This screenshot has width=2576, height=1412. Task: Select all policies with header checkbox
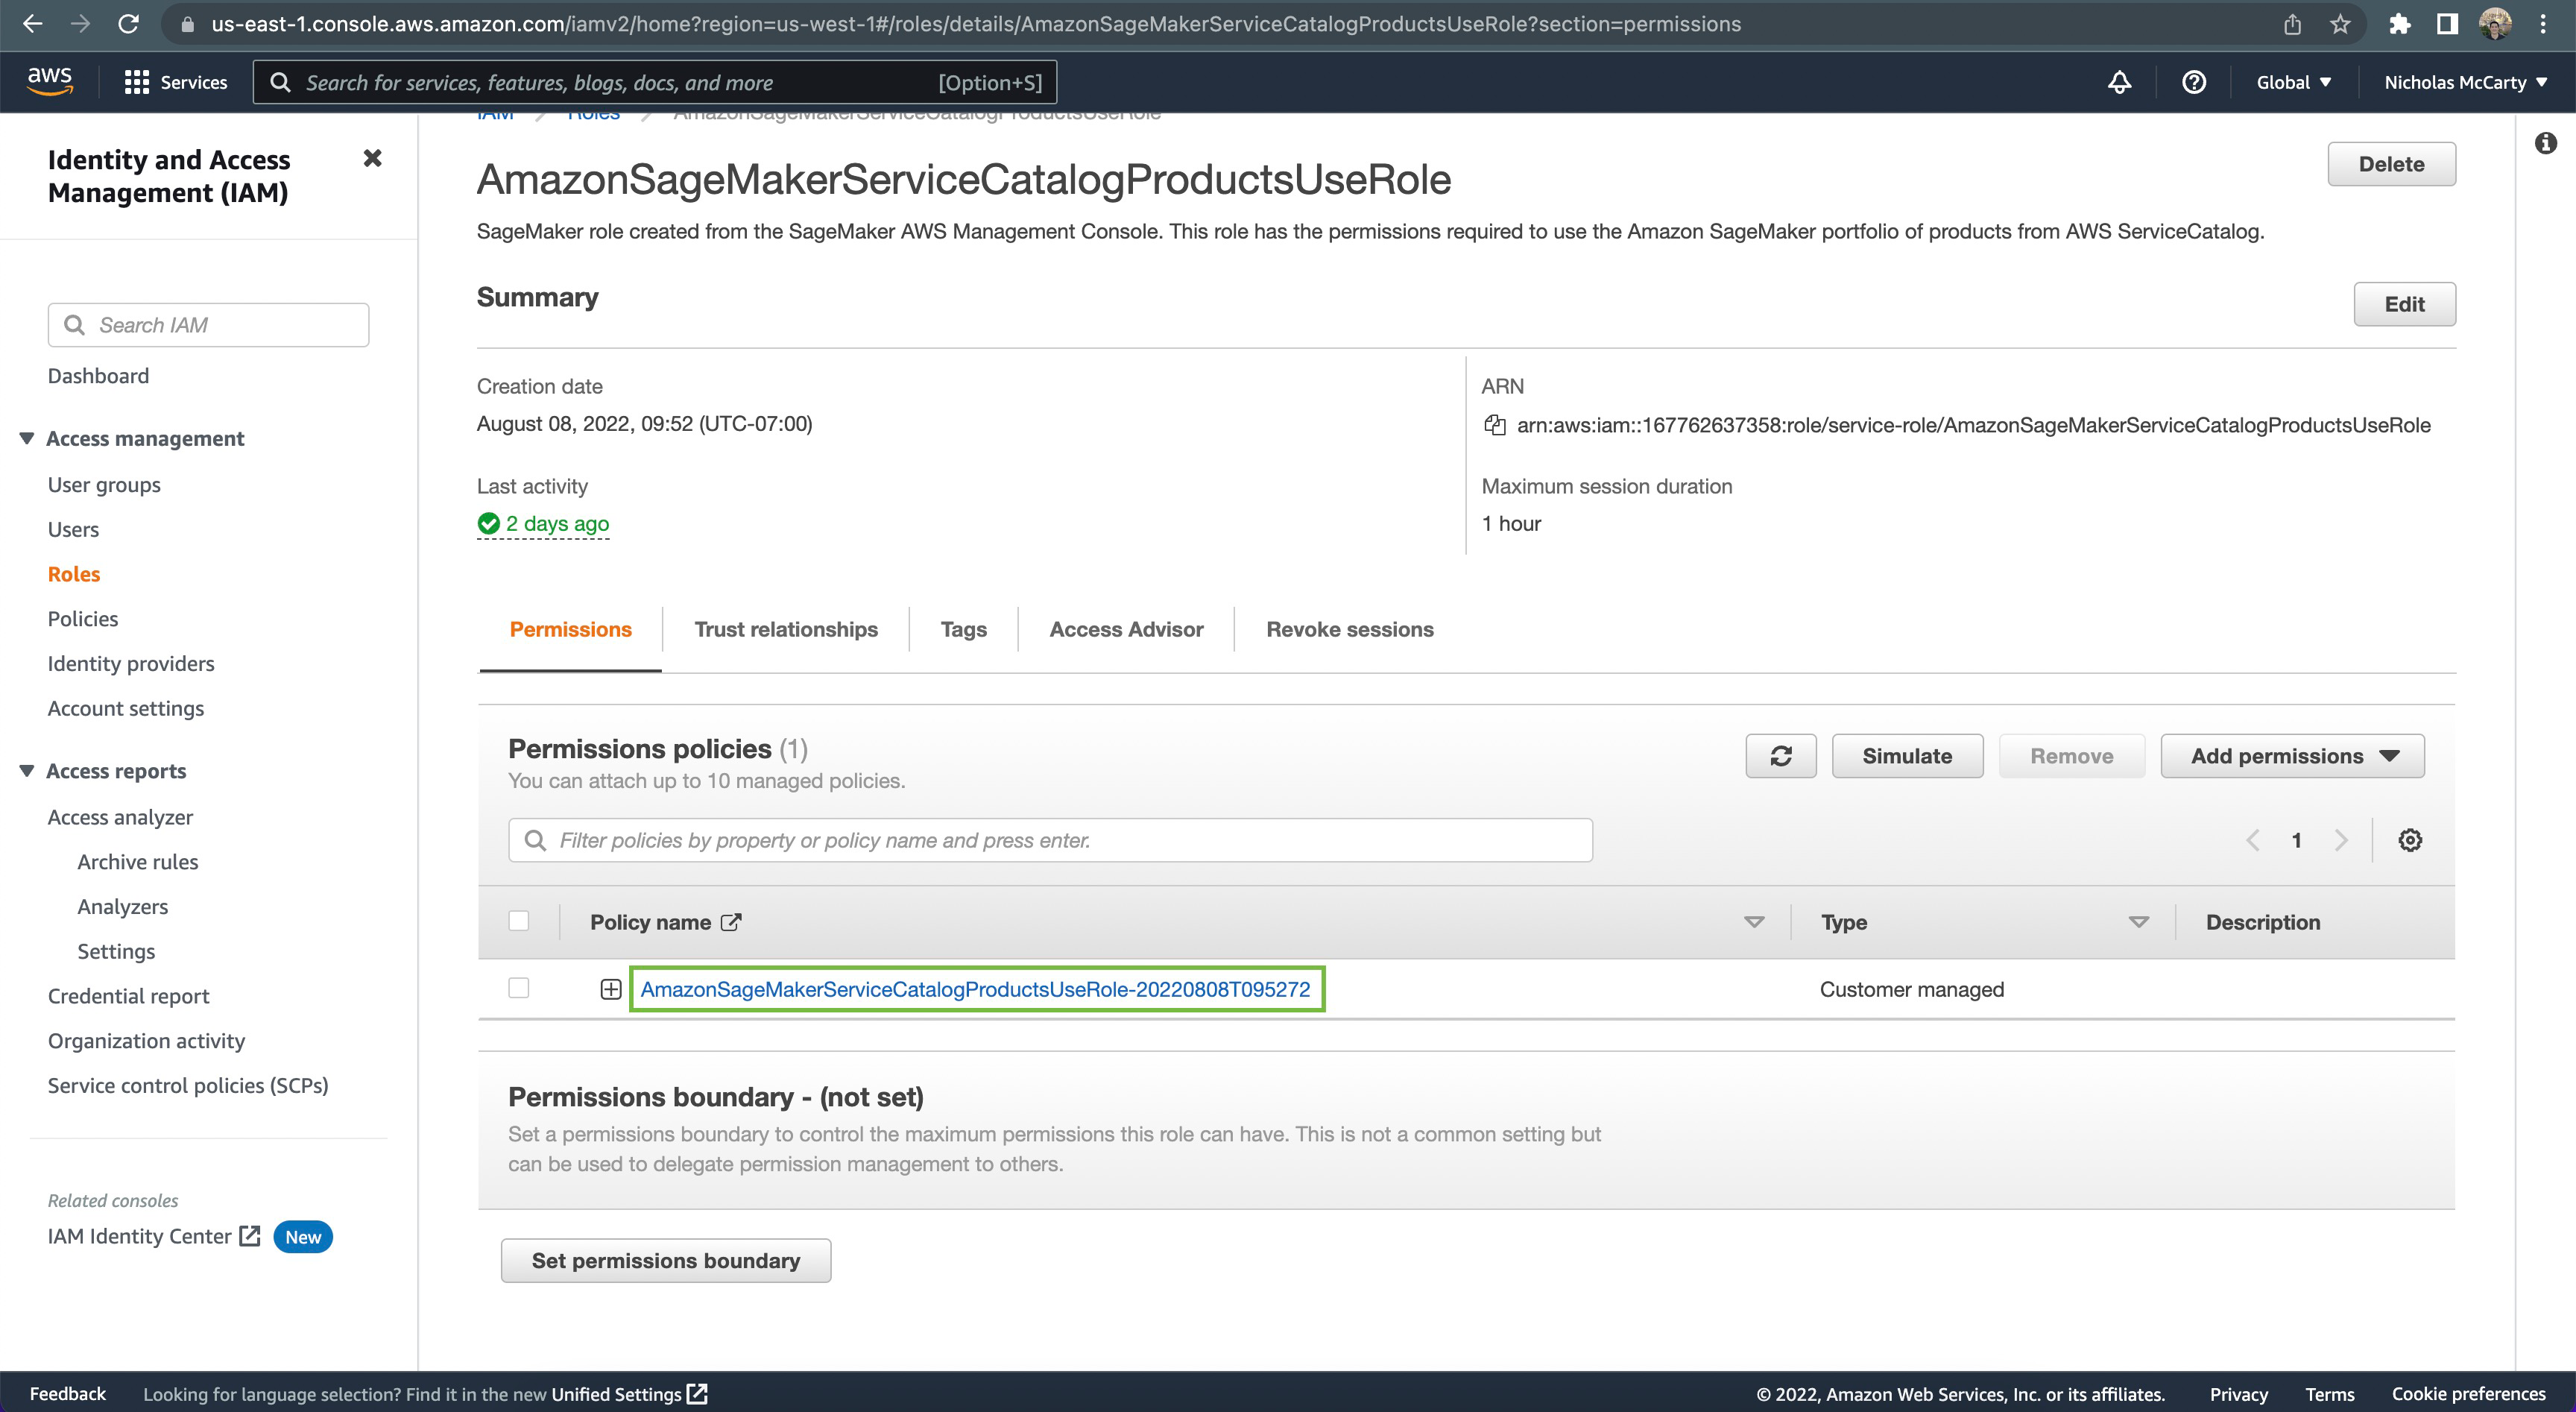click(x=518, y=921)
